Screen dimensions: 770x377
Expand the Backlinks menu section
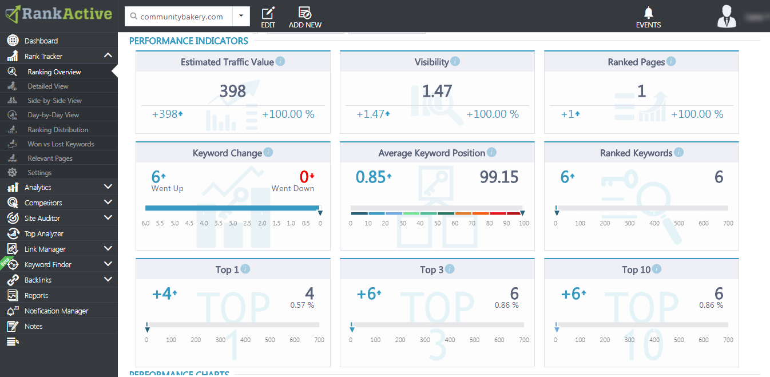(x=108, y=280)
